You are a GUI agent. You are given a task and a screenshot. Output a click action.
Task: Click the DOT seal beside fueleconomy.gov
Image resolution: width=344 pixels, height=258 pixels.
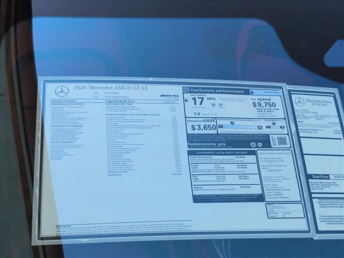(260, 145)
